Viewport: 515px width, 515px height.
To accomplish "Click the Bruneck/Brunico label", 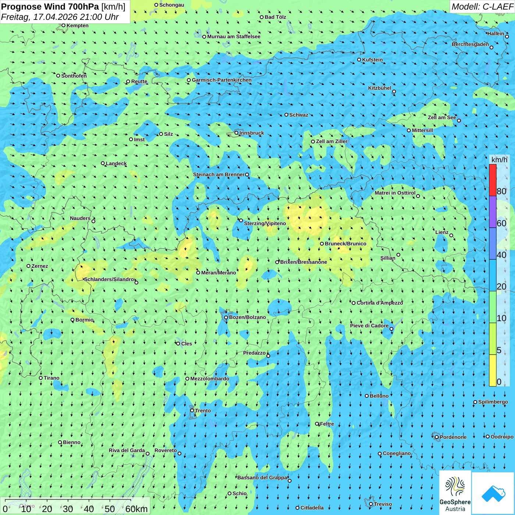I will pyautogui.click(x=345, y=244).
